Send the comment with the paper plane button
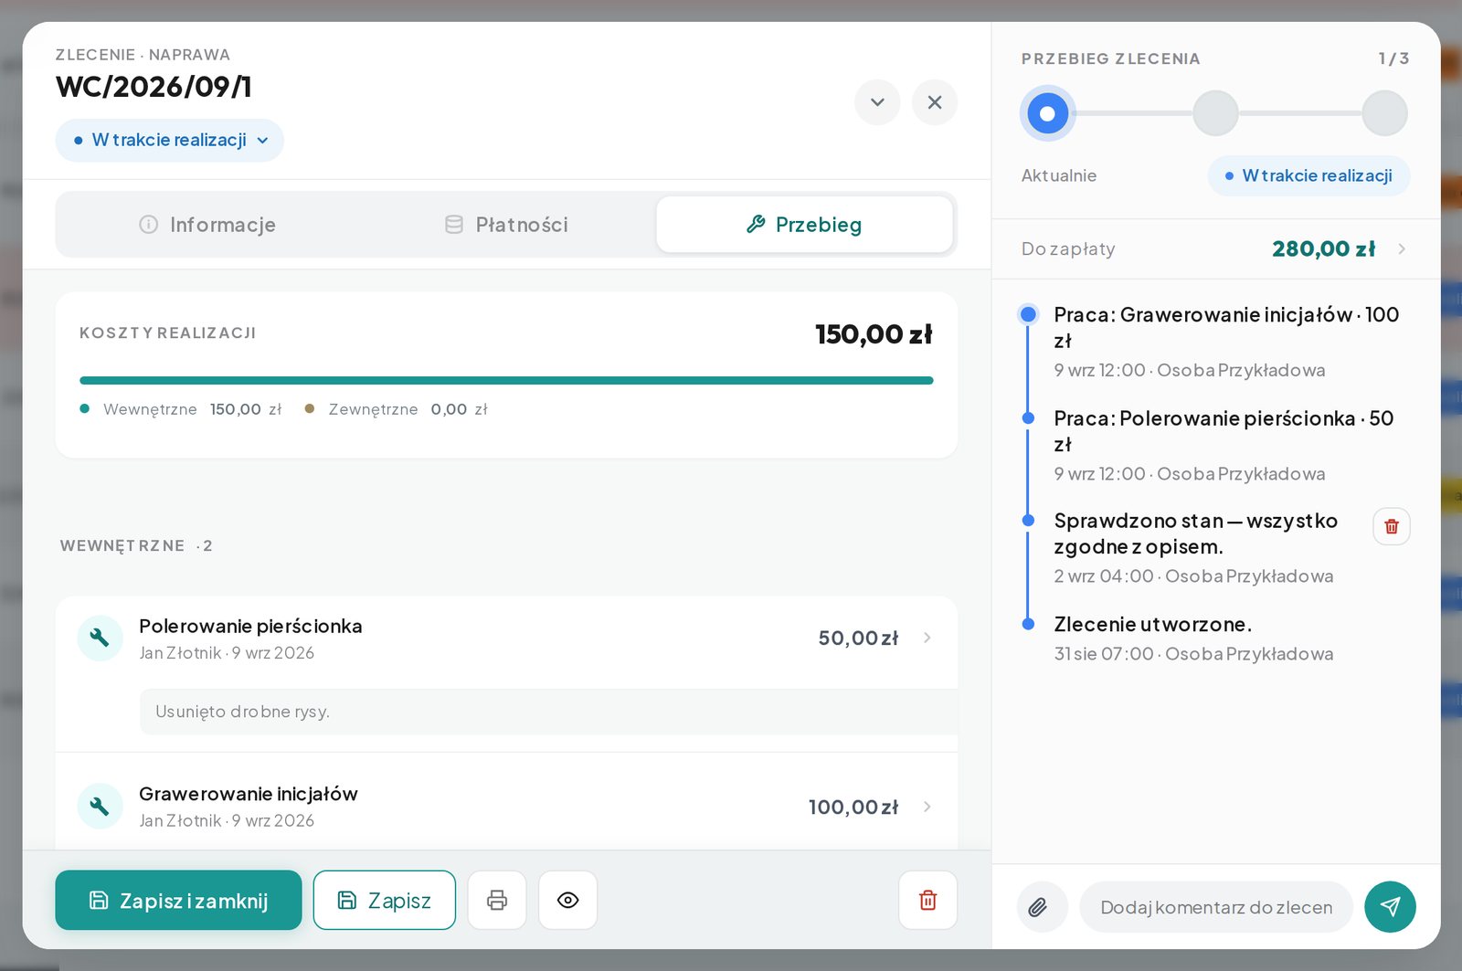The height and width of the screenshot is (971, 1462). [x=1390, y=906]
